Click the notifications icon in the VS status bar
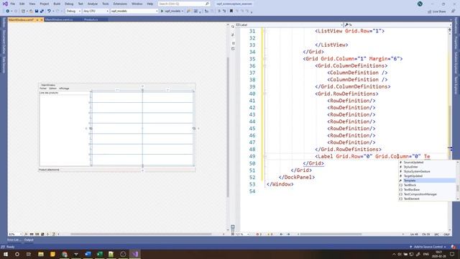The height and width of the screenshot is (259, 460). (454, 247)
